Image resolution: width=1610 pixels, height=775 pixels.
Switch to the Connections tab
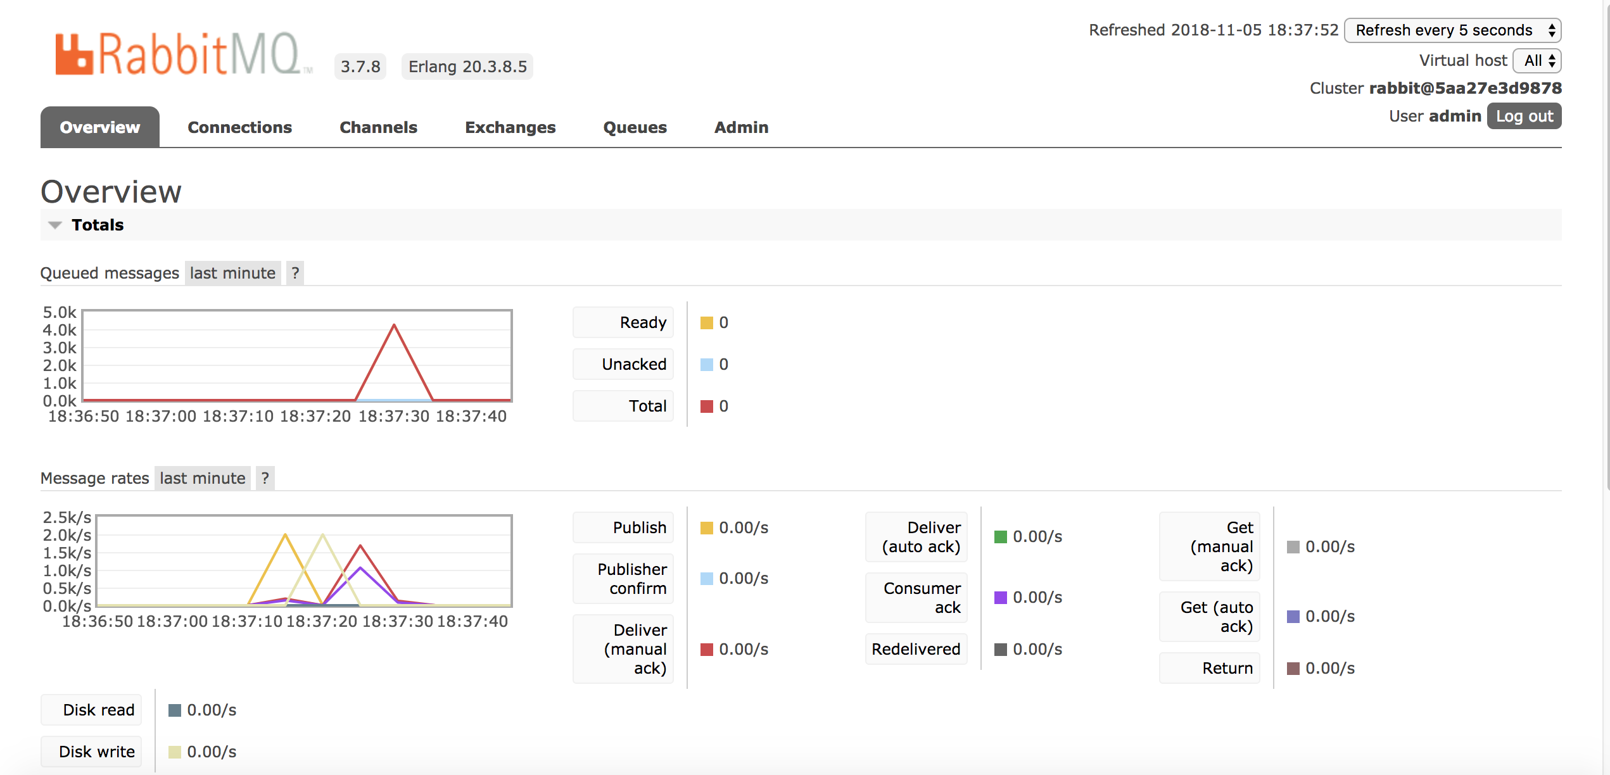tap(240, 127)
